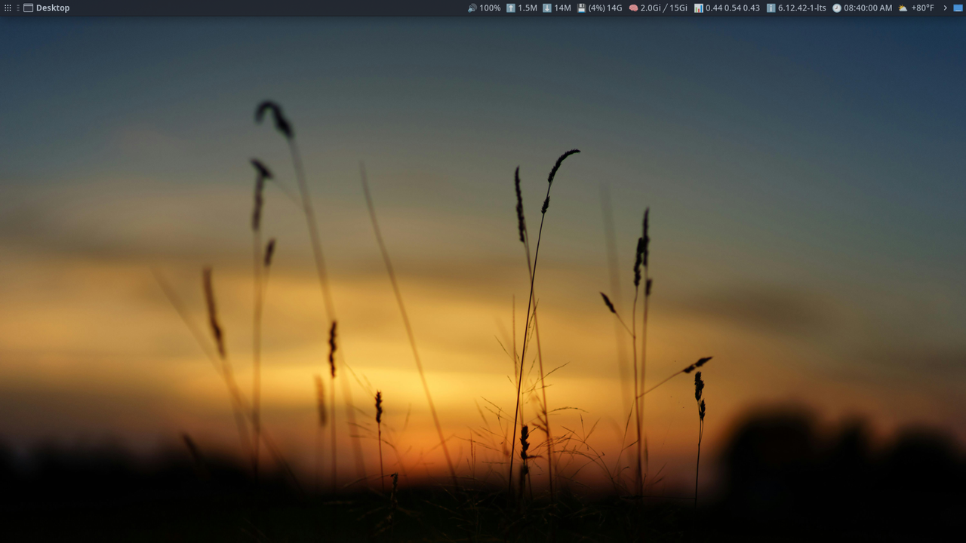Click the 100% volume reading
The height and width of the screenshot is (543, 966).
click(x=490, y=8)
